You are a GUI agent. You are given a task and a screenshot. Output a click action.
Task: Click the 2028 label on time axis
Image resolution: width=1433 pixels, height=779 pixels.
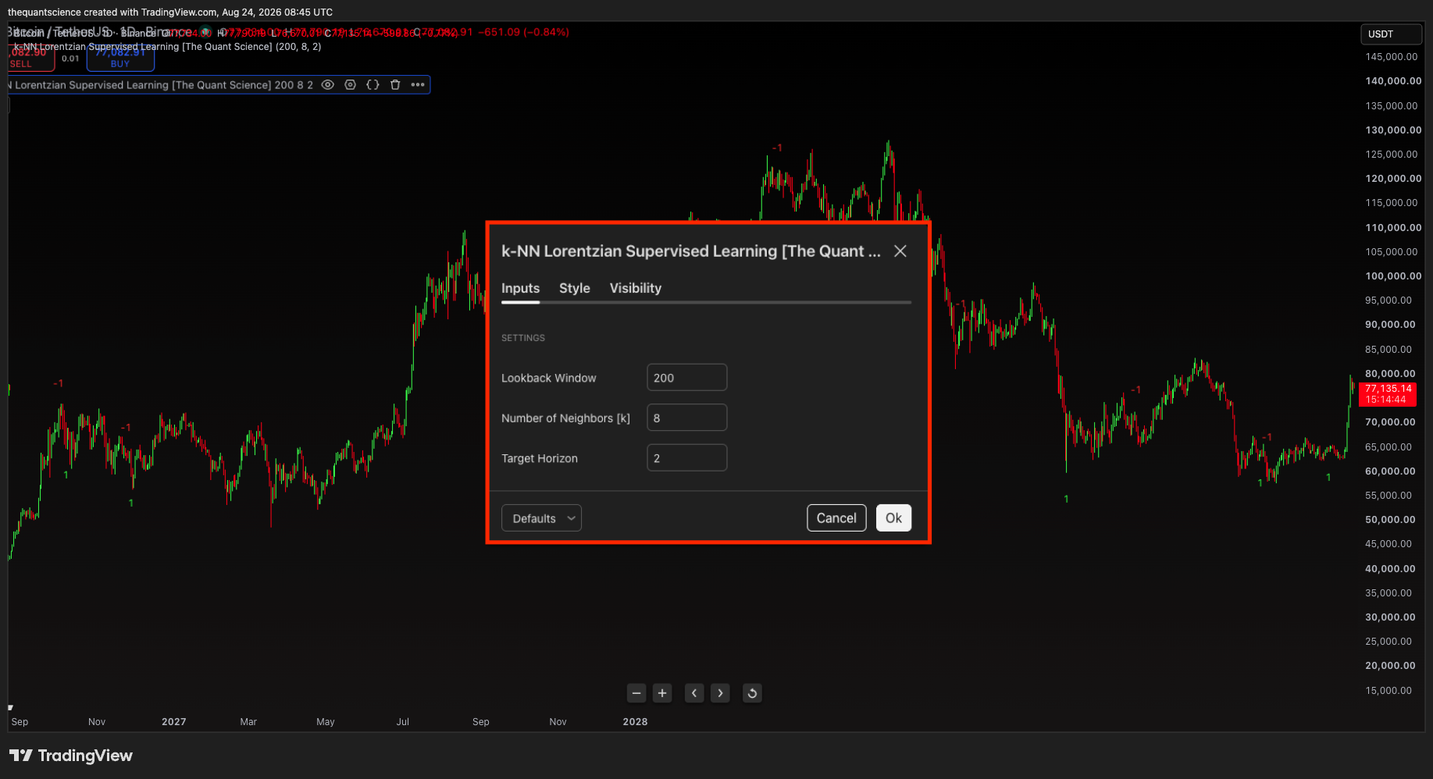click(x=636, y=722)
